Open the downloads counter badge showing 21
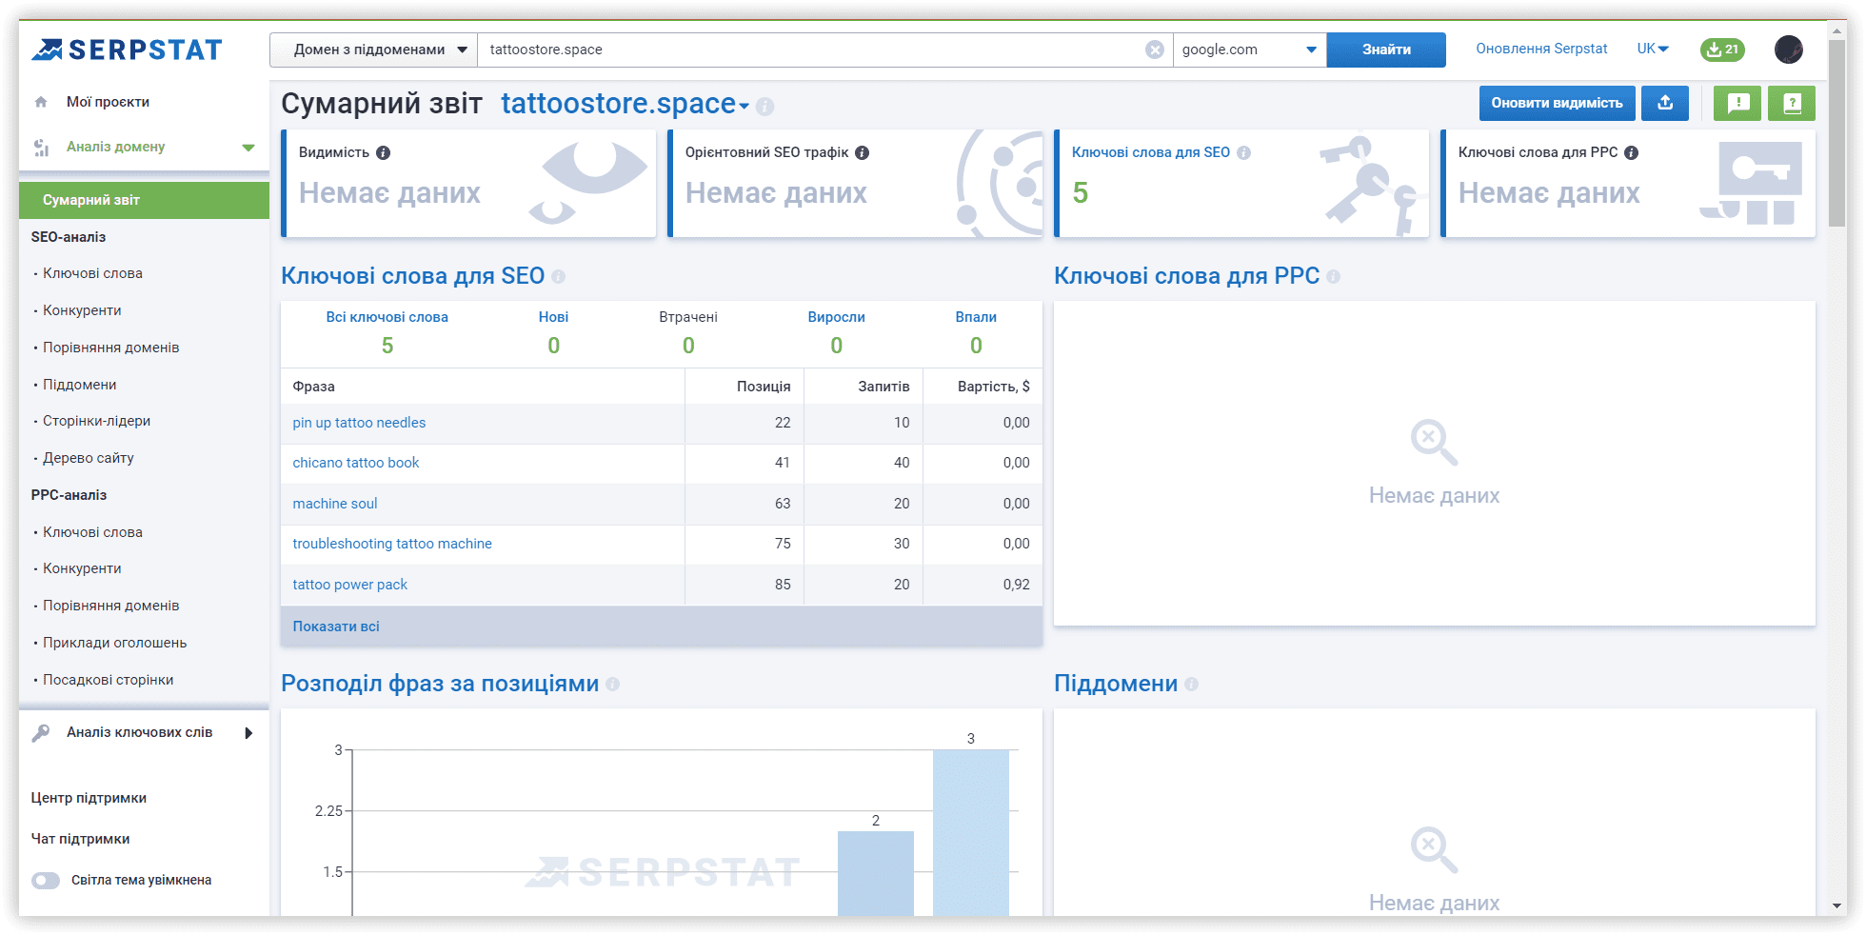 tap(1722, 50)
